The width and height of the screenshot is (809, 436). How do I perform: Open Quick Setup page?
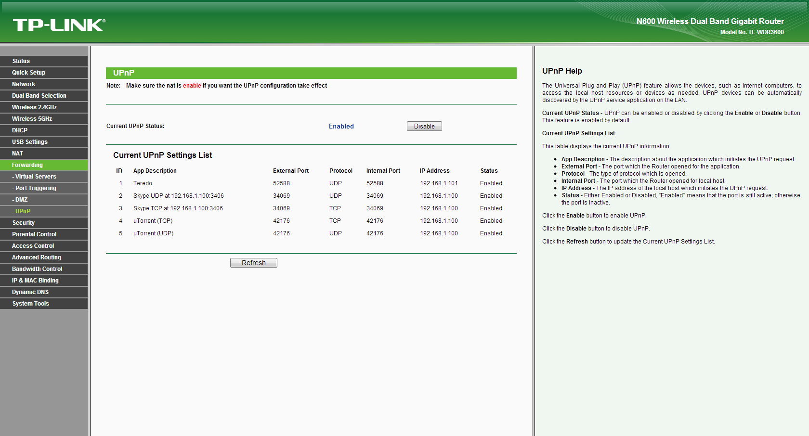(44, 73)
